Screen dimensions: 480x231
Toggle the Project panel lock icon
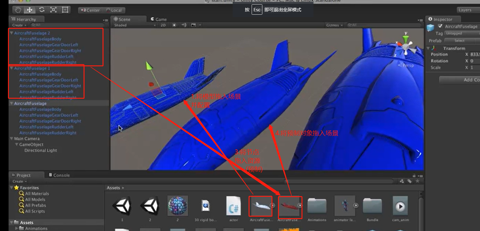pyautogui.click(x=414, y=175)
